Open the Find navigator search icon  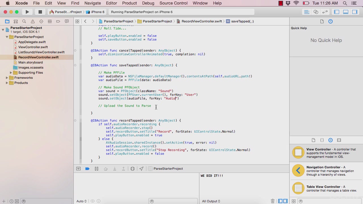pyautogui.click(x=24, y=21)
